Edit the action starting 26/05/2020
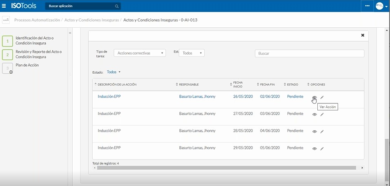 point(322,97)
